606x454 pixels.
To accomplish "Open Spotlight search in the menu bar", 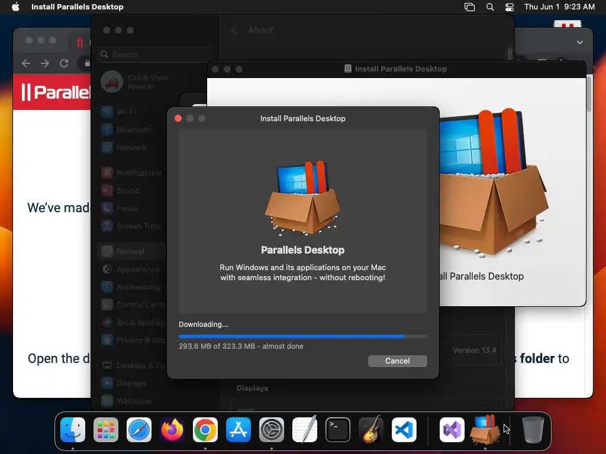I will [x=489, y=7].
